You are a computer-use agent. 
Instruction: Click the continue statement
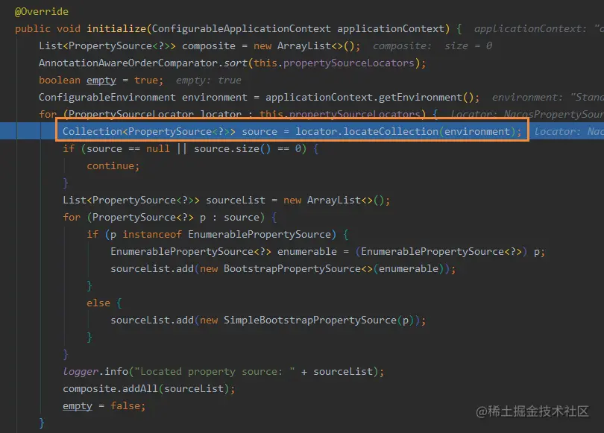click(113, 166)
